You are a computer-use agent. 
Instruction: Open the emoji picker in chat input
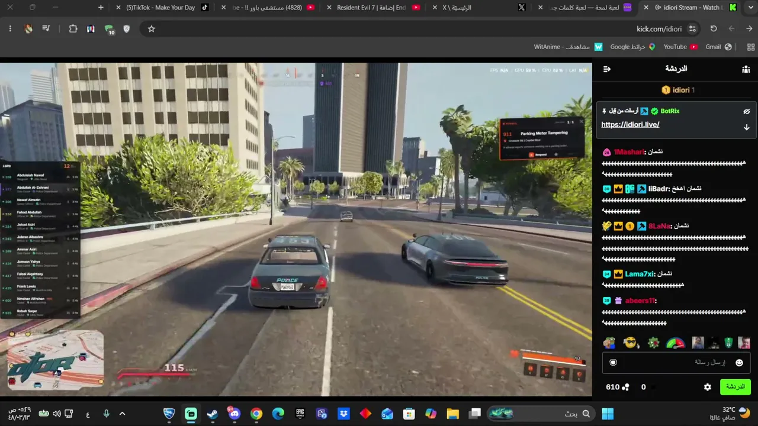(x=739, y=363)
